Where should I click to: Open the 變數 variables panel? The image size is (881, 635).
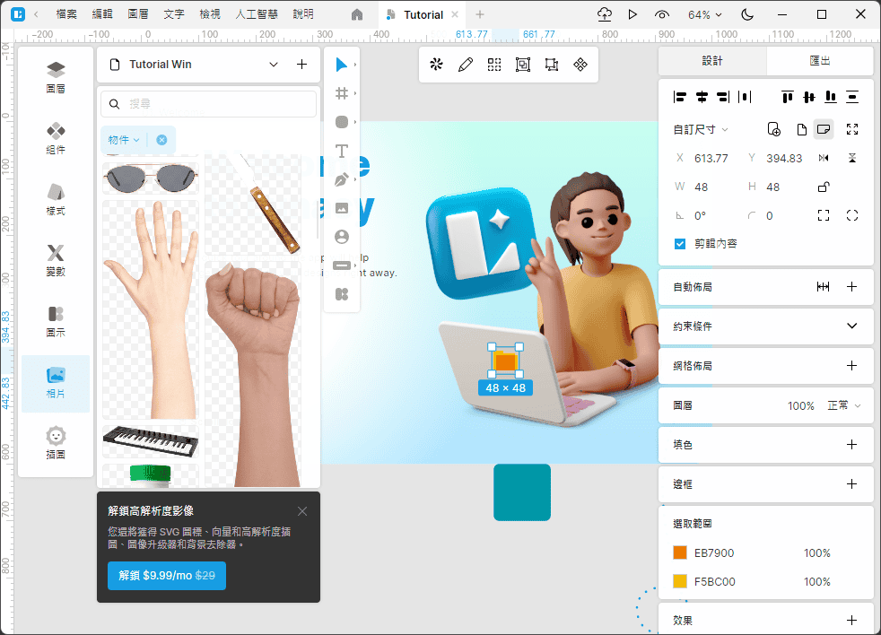(56, 260)
